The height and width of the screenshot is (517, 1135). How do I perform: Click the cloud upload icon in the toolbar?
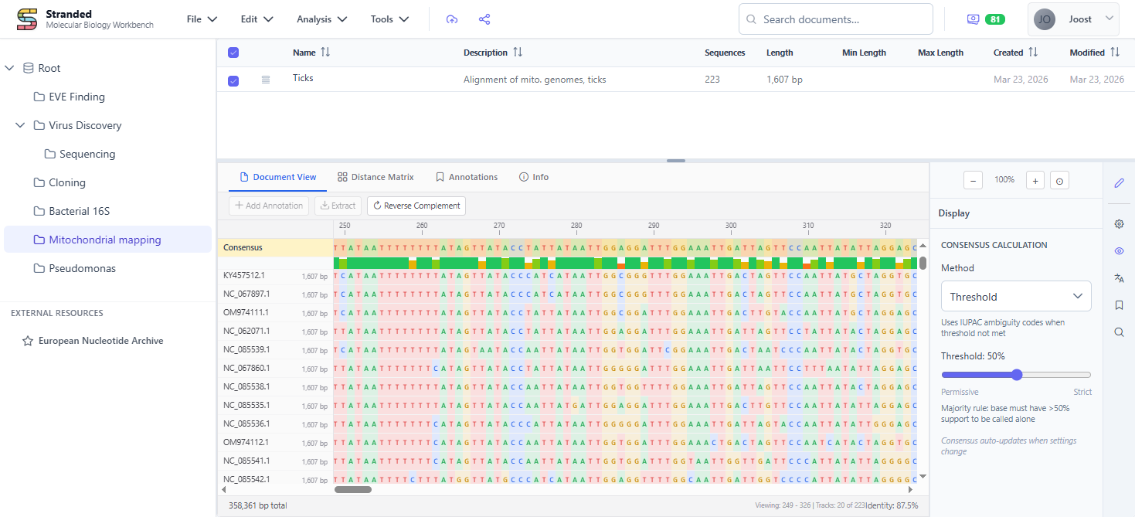(x=452, y=19)
